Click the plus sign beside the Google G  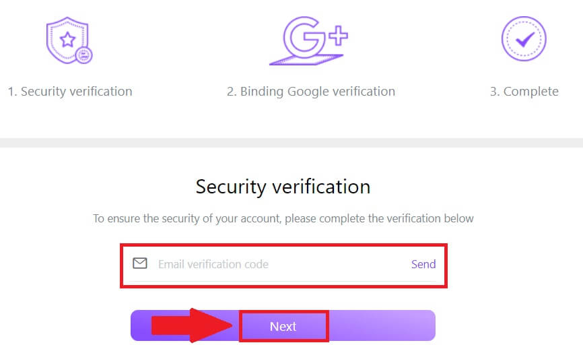coord(337,35)
